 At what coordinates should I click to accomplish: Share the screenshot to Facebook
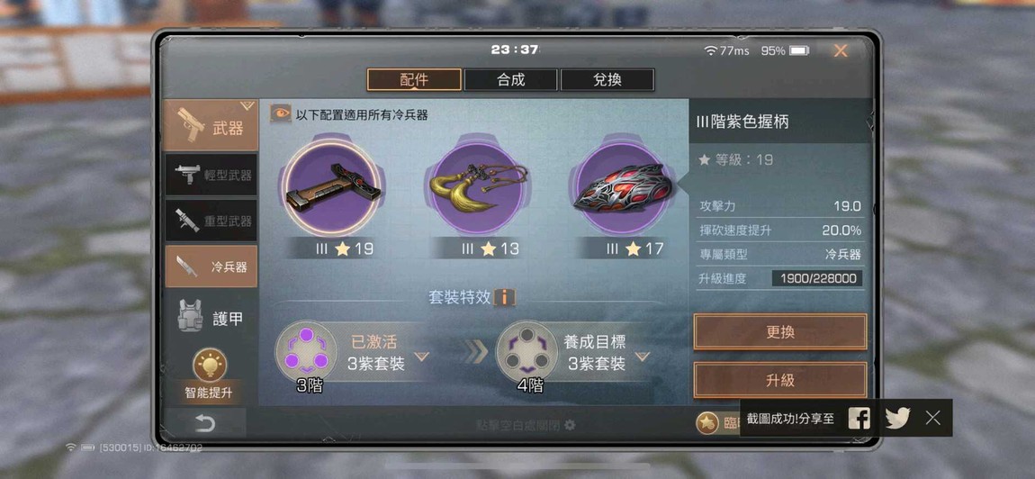pos(859,418)
